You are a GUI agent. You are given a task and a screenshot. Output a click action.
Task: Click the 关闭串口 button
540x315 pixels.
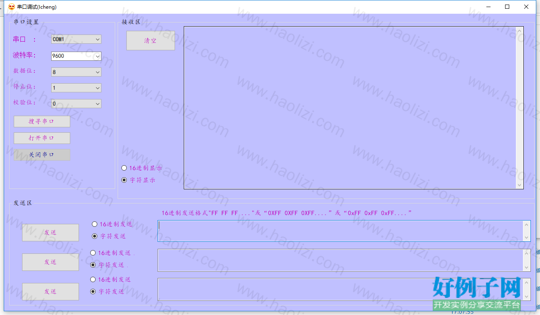coord(42,155)
